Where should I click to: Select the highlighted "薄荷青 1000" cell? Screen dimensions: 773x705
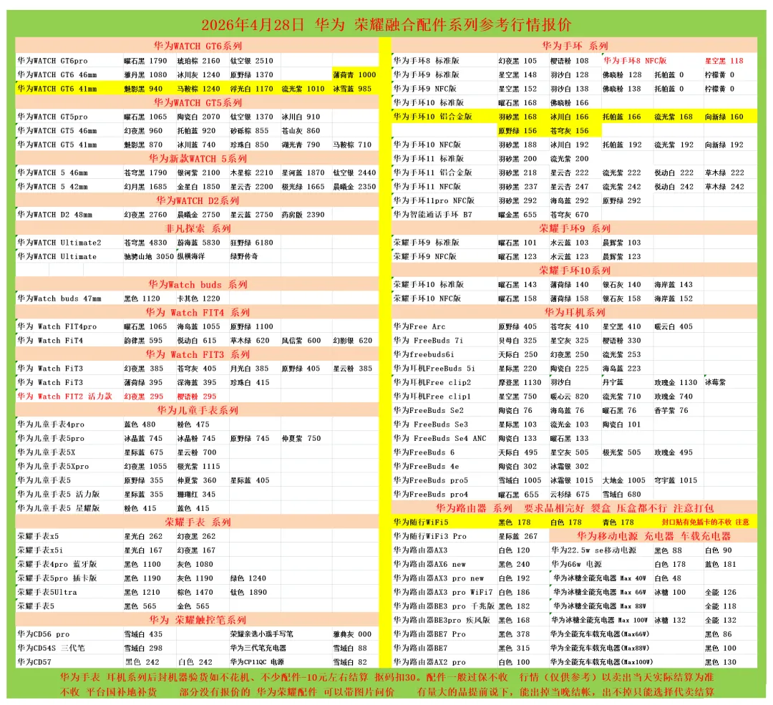354,75
